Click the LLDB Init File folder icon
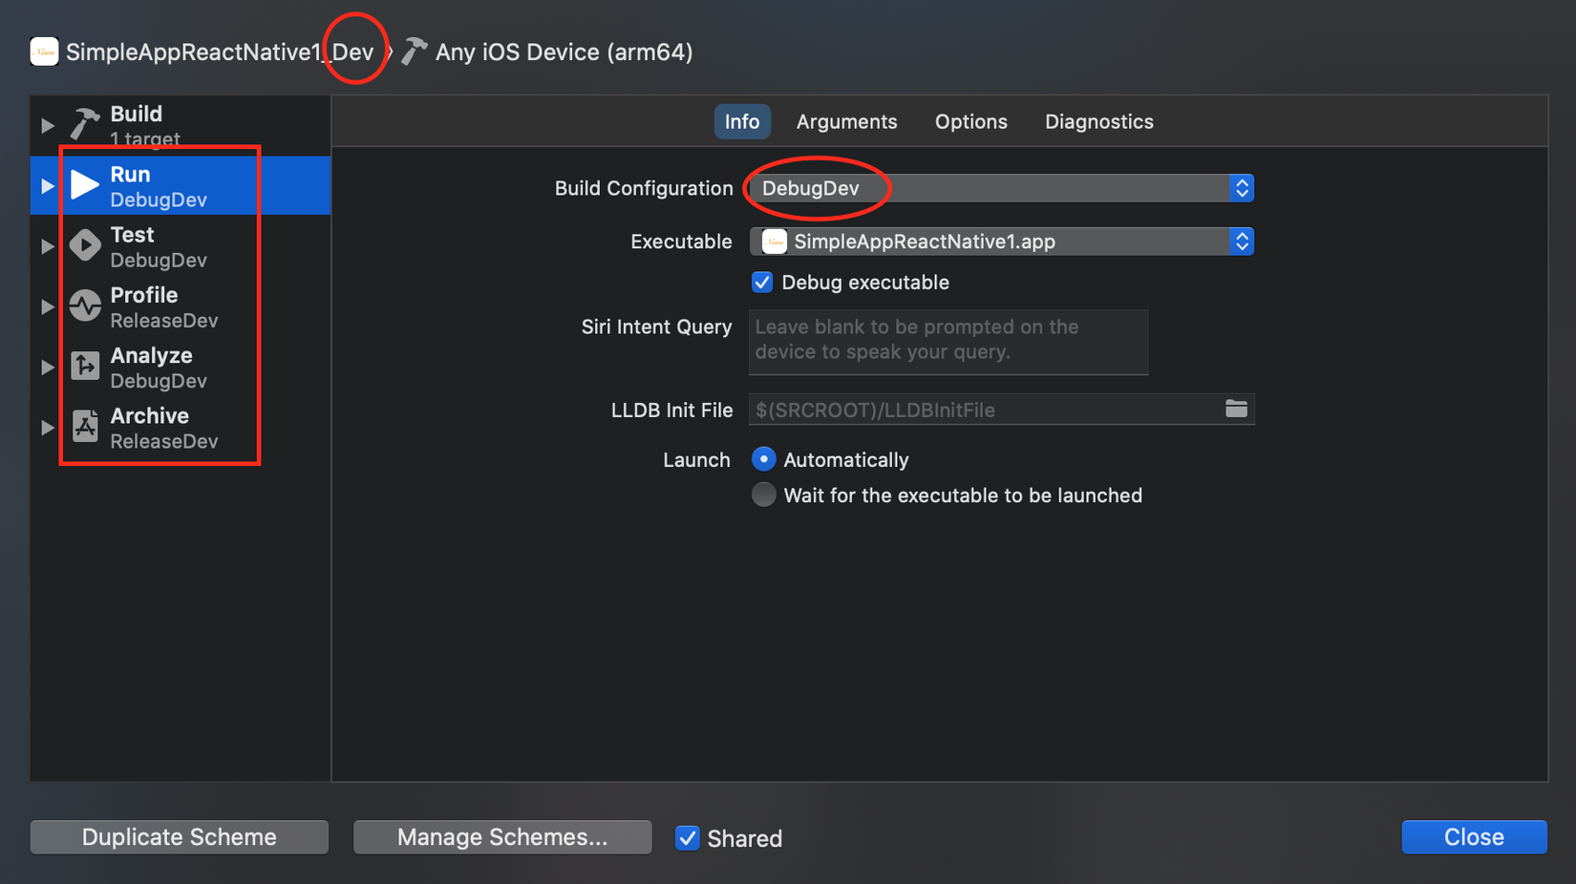The image size is (1576, 884). (1236, 410)
